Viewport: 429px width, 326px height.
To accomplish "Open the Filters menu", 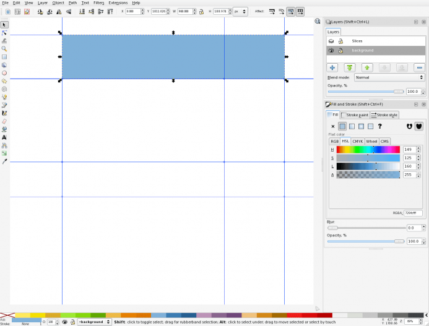I will [x=99, y=2].
